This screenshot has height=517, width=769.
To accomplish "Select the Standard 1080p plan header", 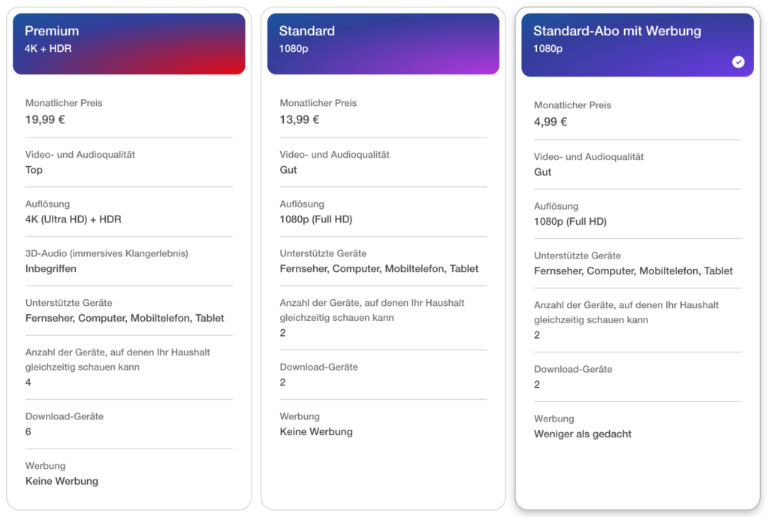I will pos(383,44).
